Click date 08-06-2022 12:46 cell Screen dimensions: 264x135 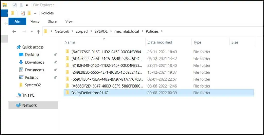coord(162,86)
